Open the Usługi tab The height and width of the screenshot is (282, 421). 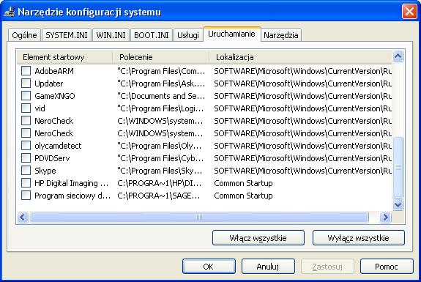[x=188, y=35]
